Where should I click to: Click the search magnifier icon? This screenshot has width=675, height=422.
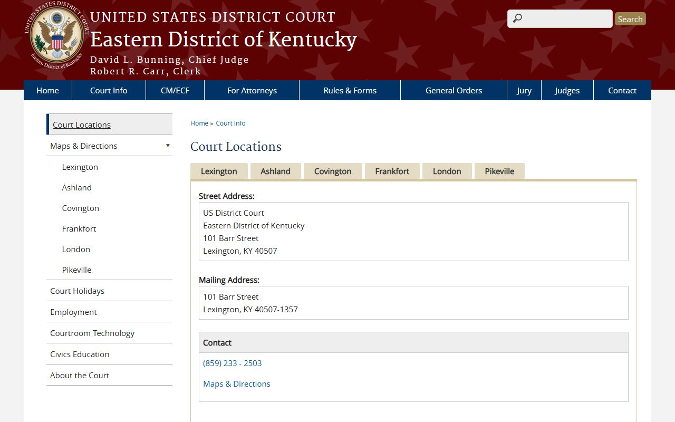point(517,18)
